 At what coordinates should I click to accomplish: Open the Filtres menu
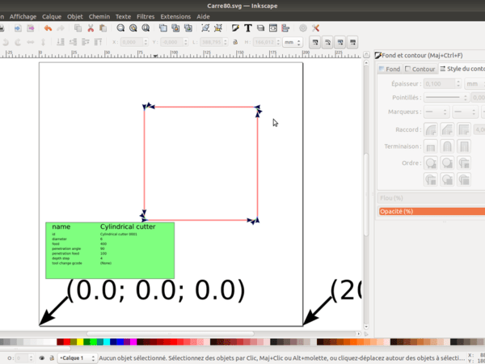pos(145,16)
